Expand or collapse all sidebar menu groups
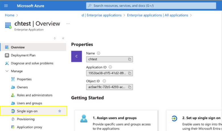 pos(55,38)
